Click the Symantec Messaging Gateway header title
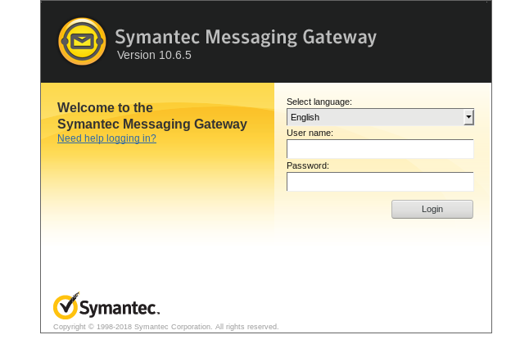Image resolution: width=529 pixels, height=353 pixels. tap(246, 37)
